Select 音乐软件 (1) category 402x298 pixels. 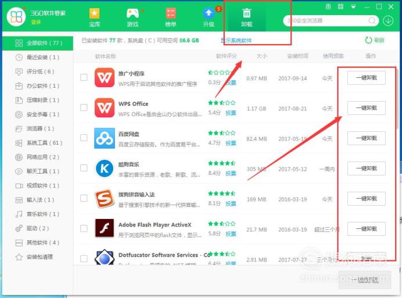38,214
